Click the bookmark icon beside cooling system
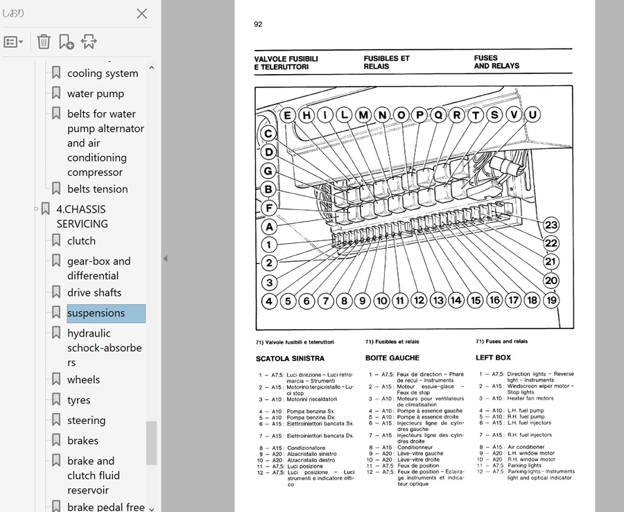Viewport: 624px width, 512px height. 56,72
